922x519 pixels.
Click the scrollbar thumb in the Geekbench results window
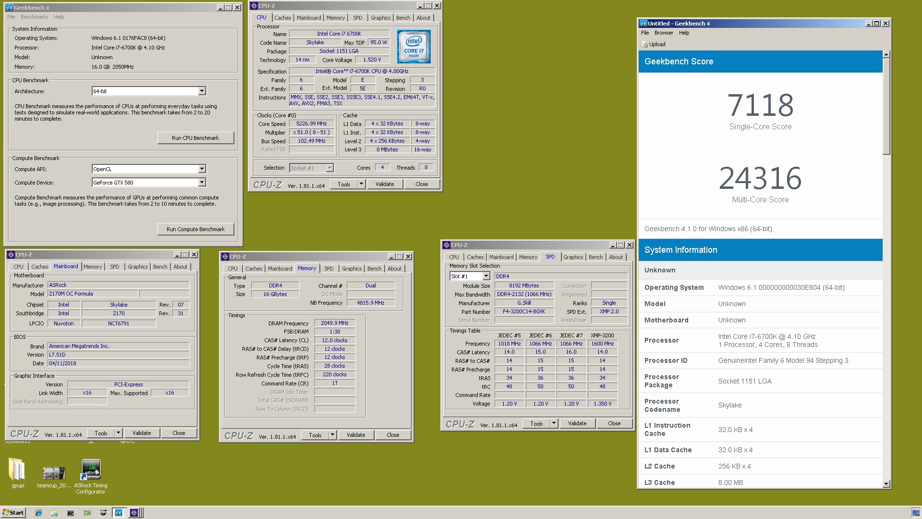tap(886, 107)
